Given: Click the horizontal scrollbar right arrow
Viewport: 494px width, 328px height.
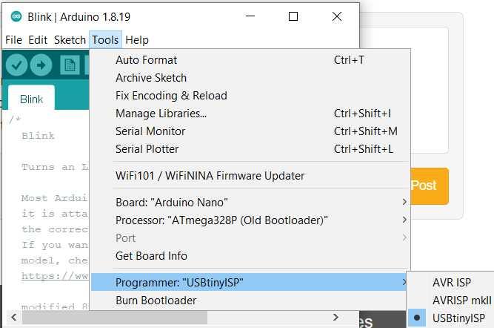Looking at the screenshot, I should tap(337, 318).
